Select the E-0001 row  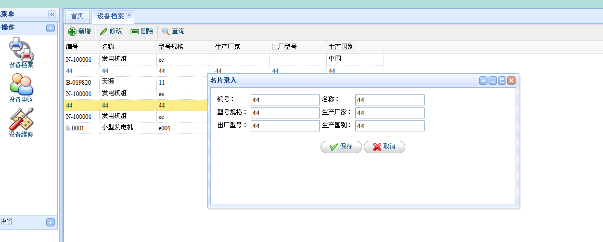pos(135,128)
